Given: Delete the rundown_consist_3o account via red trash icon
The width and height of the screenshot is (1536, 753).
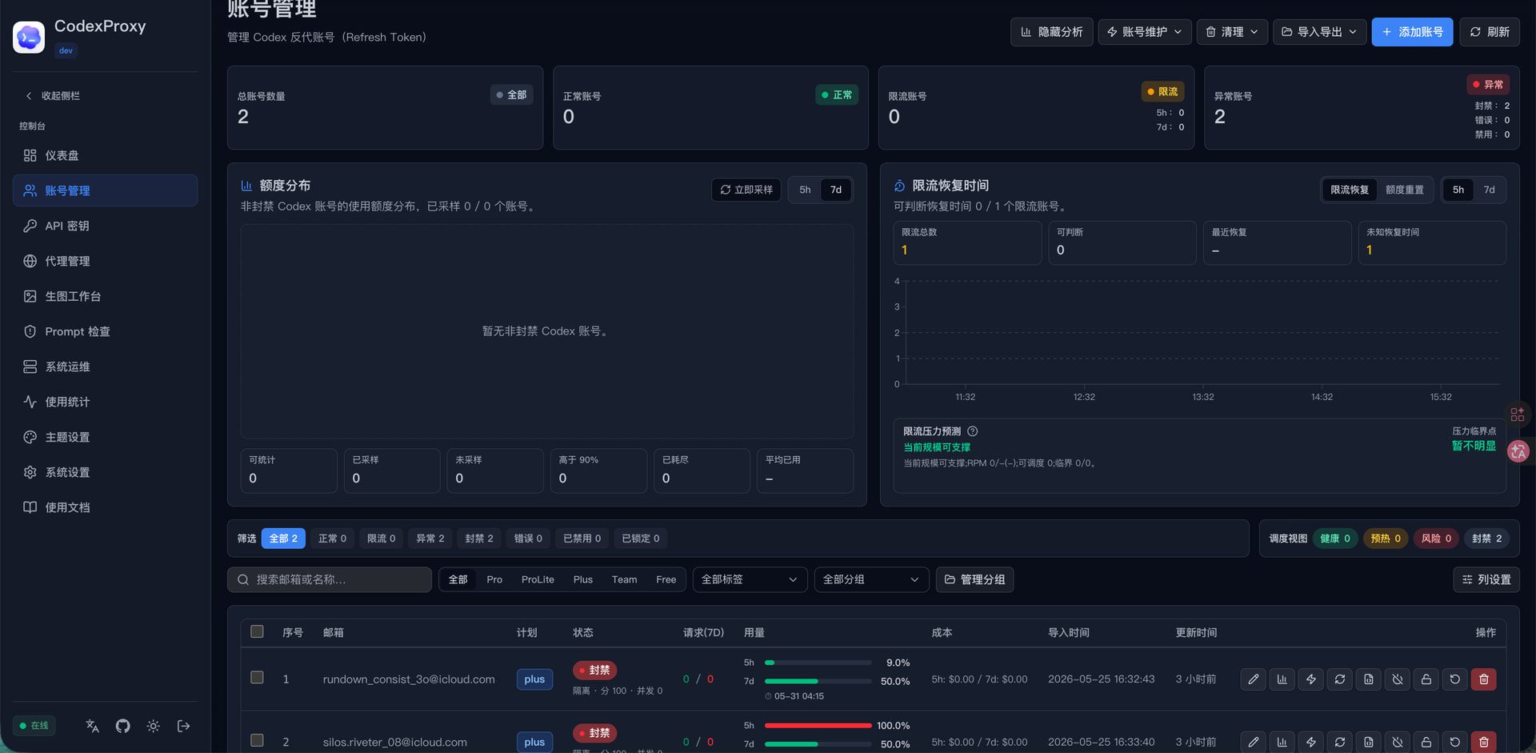Looking at the screenshot, I should 1484,679.
